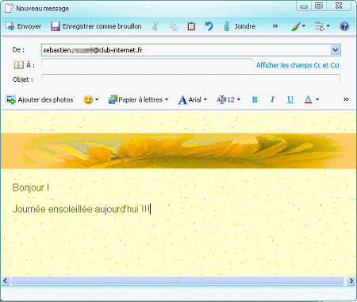Image resolution: width=357 pixels, height=302 pixels.
Task: Click the line 'Journée ensoleillée aujourd'hui' in the message
Action: click(x=82, y=209)
